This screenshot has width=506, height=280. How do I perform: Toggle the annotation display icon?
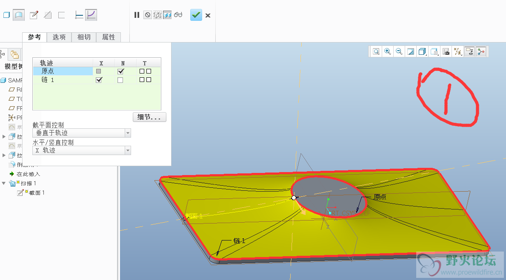coord(469,51)
